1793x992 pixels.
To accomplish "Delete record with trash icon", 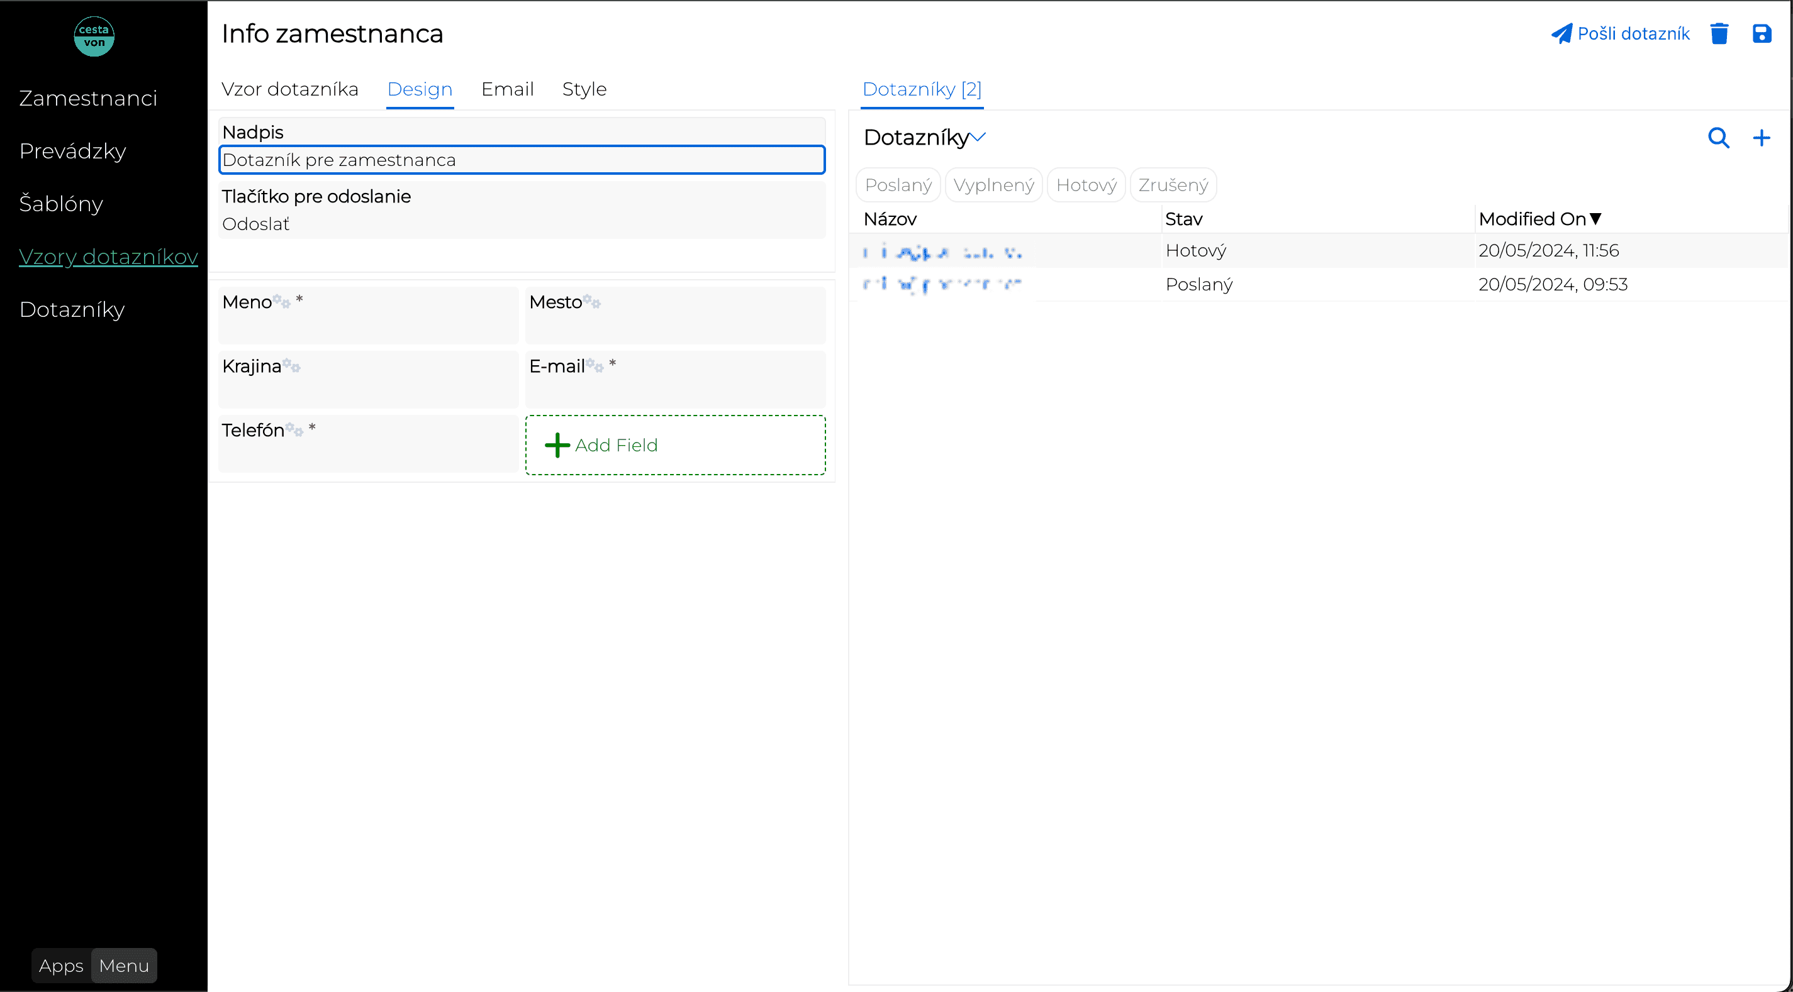I will coord(1719,33).
